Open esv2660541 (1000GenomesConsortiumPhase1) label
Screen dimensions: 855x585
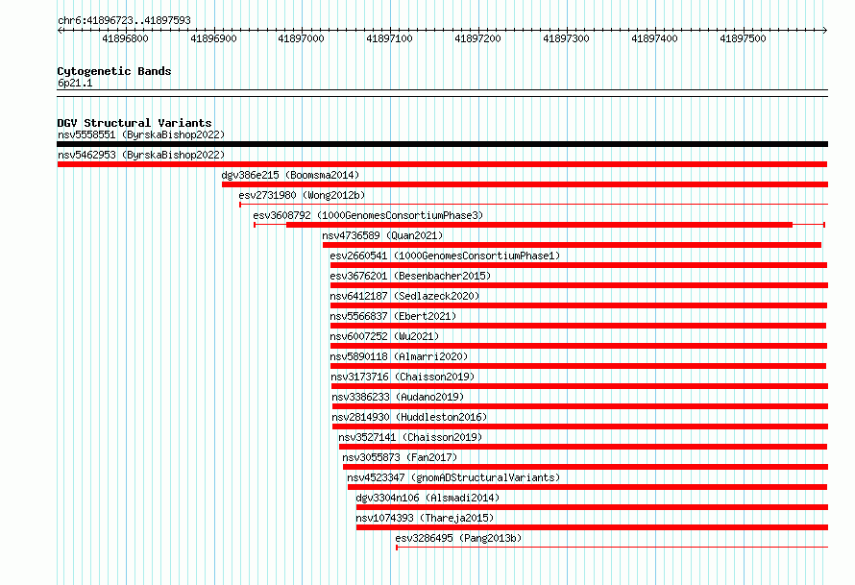click(445, 256)
